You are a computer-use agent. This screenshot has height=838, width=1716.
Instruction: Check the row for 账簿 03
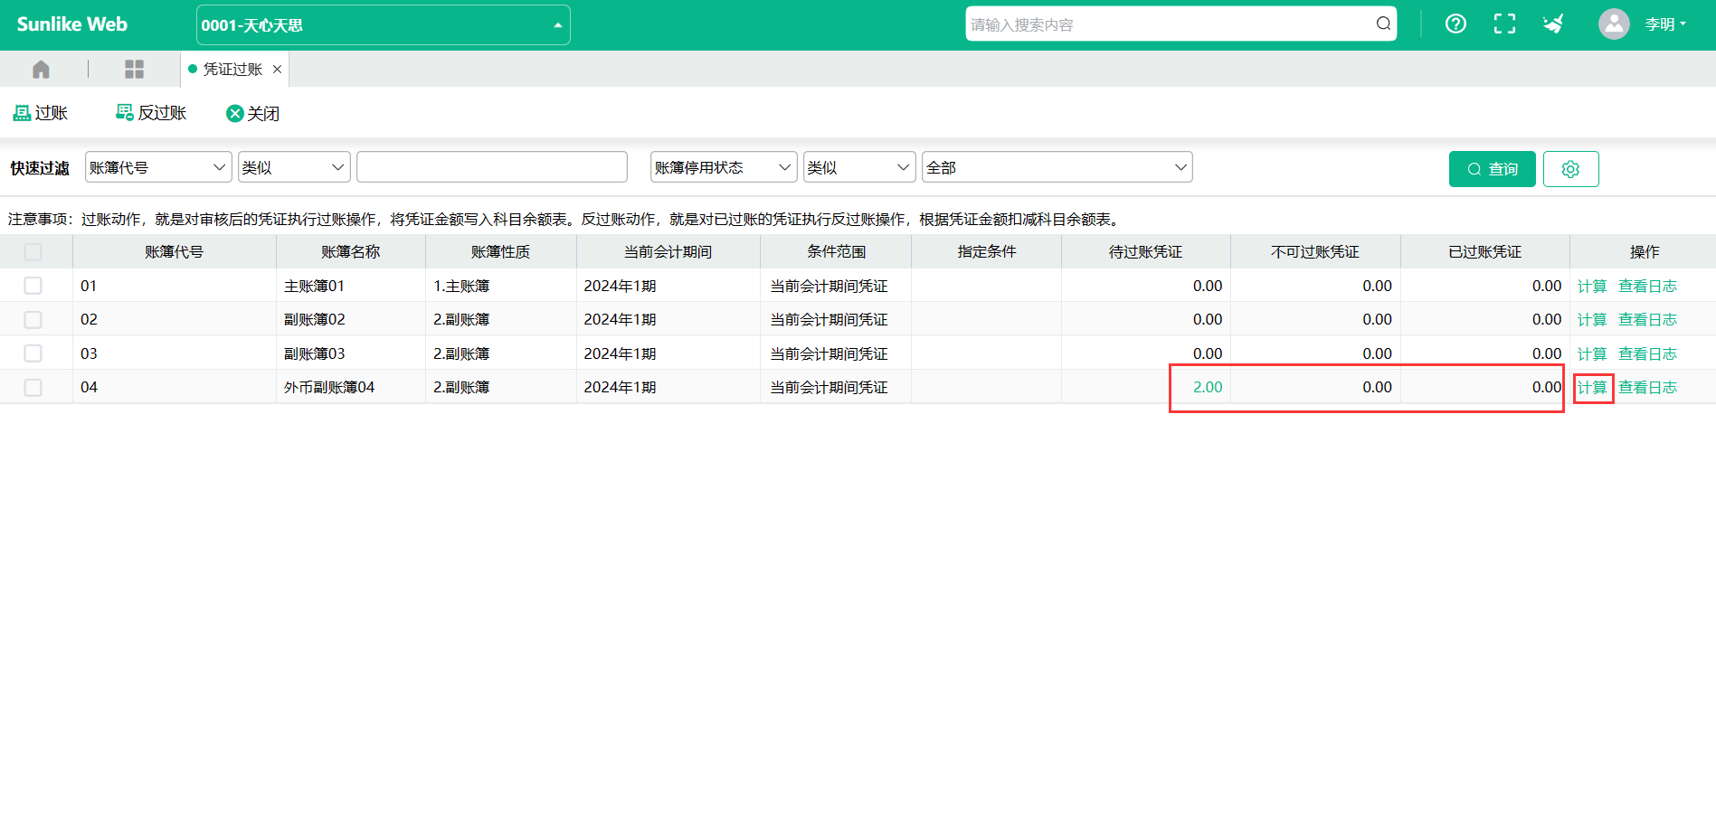(x=33, y=353)
